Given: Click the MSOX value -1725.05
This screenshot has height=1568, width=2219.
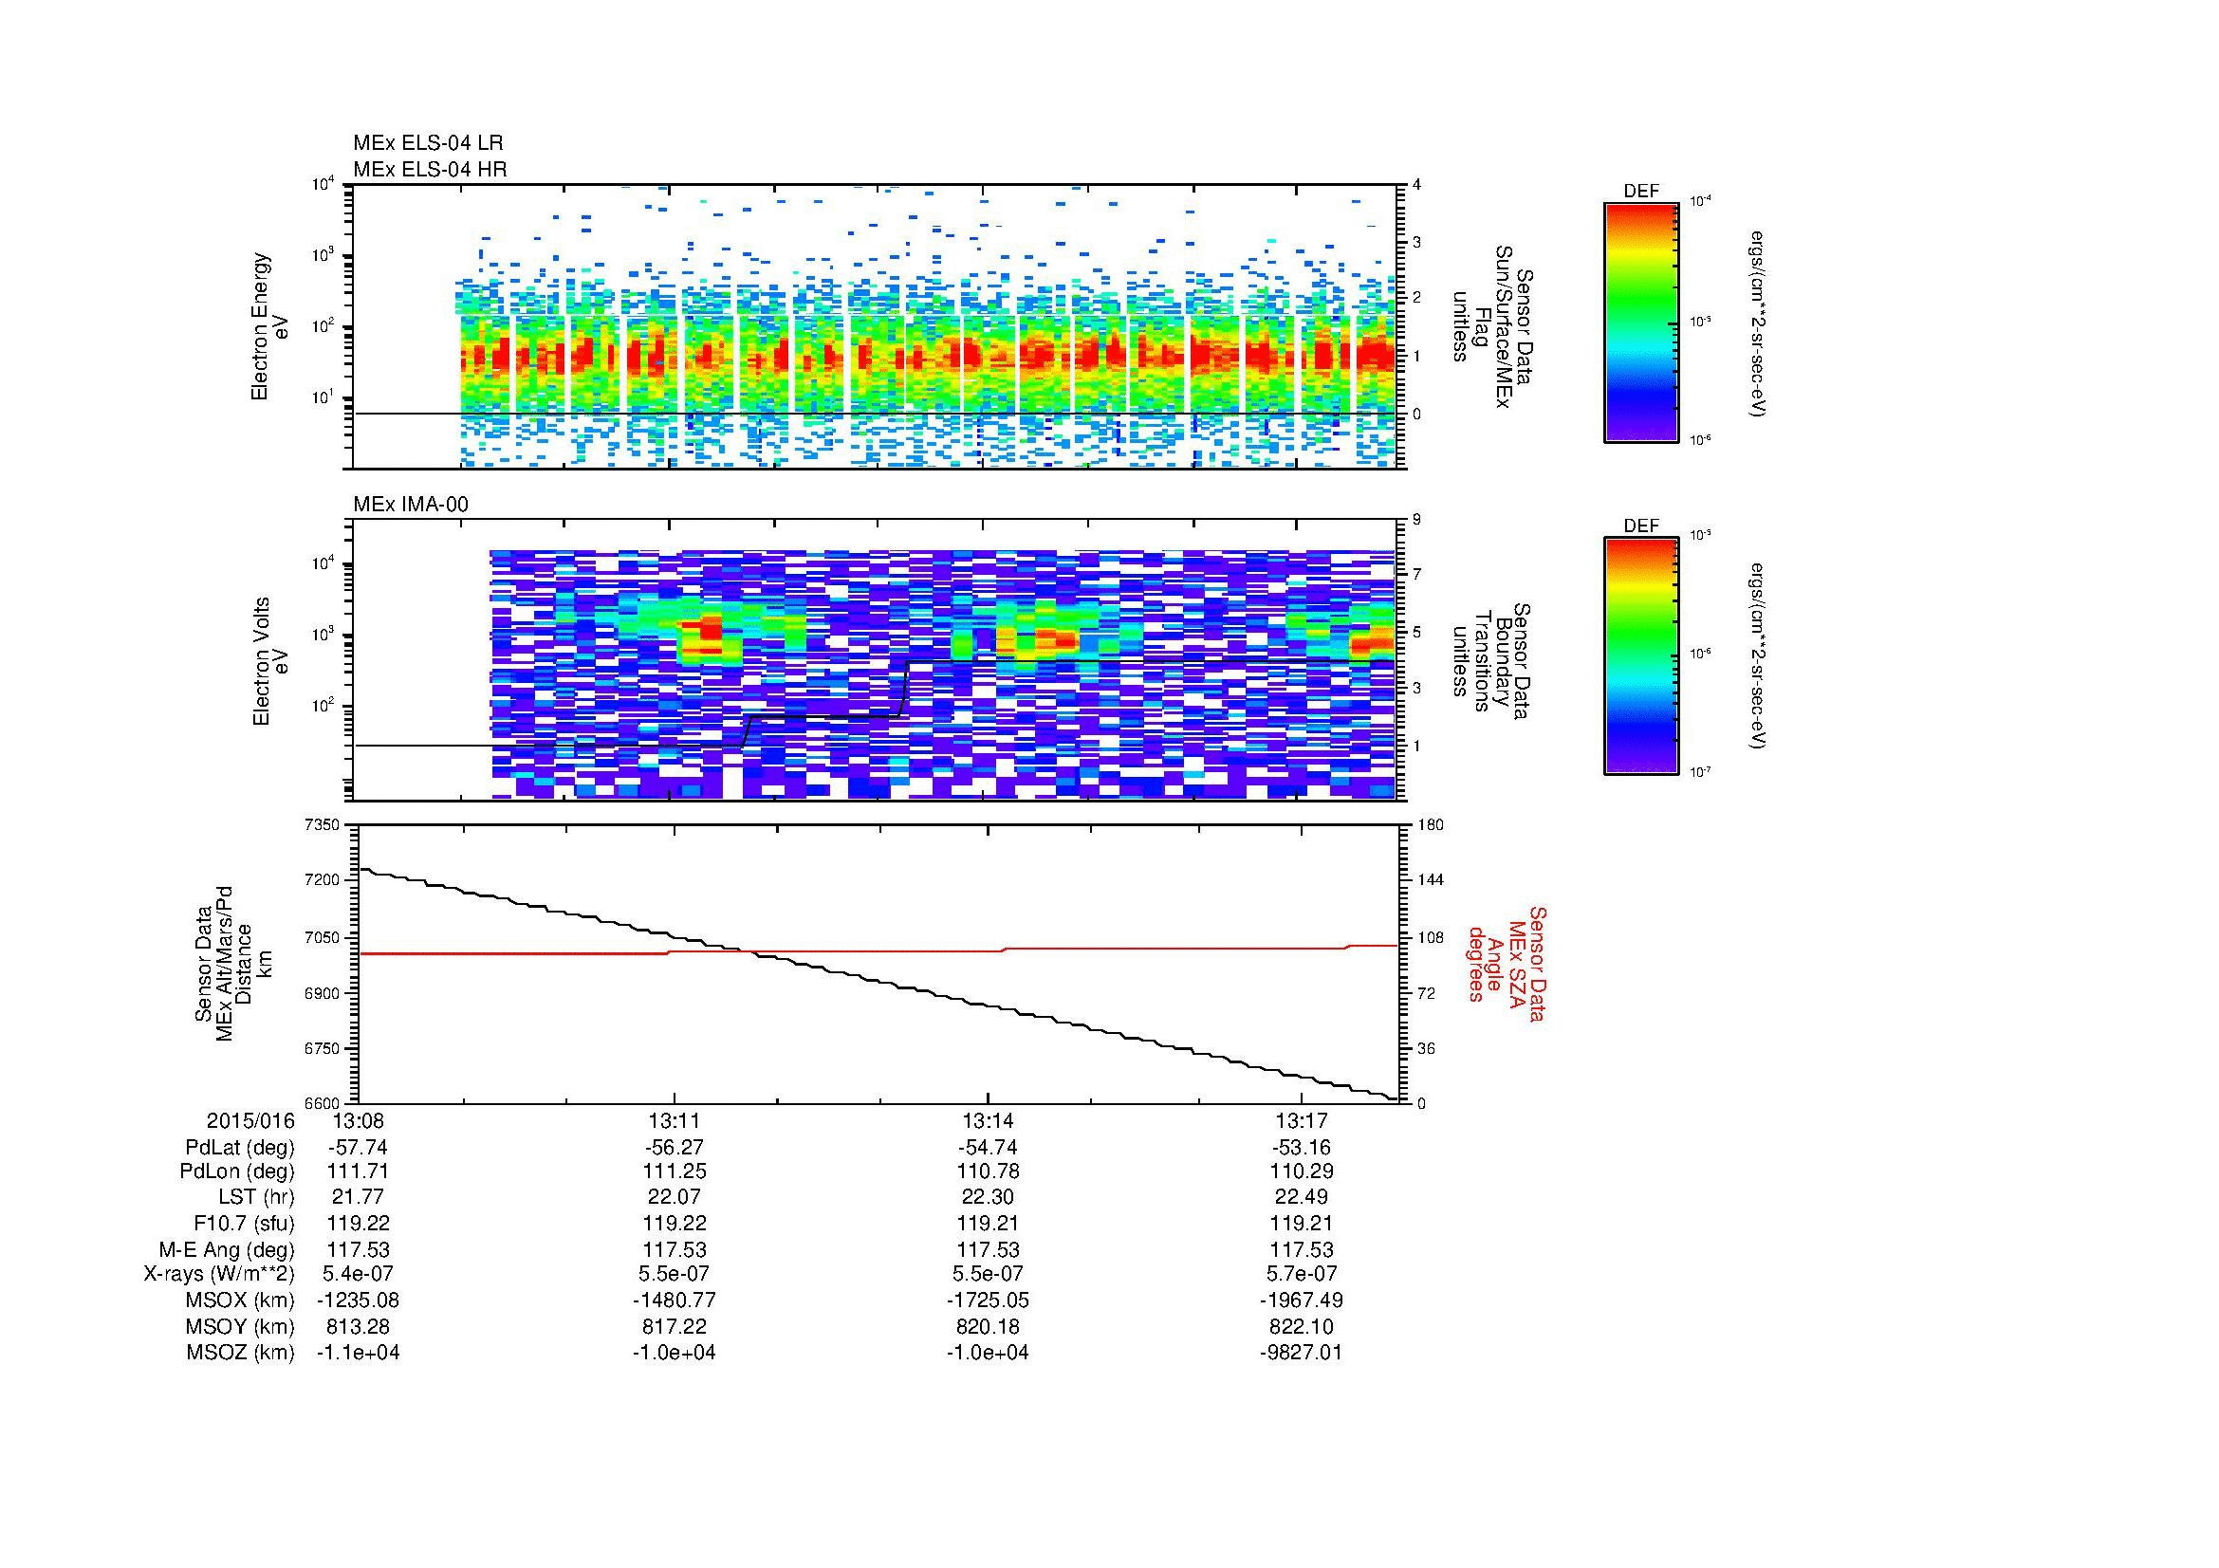Looking at the screenshot, I should click(988, 1301).
